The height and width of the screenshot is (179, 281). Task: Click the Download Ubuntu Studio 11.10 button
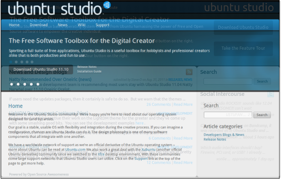41,69
